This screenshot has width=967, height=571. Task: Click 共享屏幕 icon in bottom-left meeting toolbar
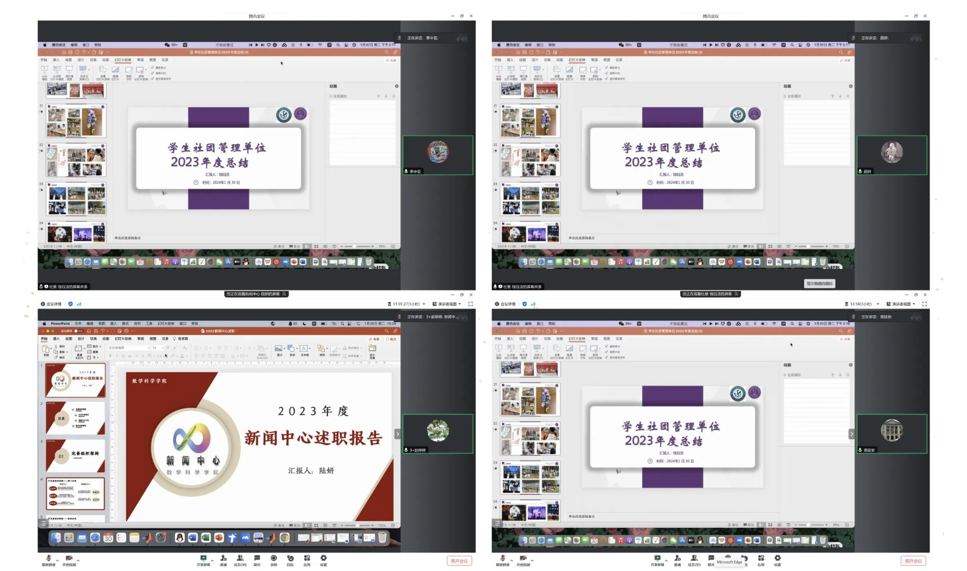coord(203,558)
